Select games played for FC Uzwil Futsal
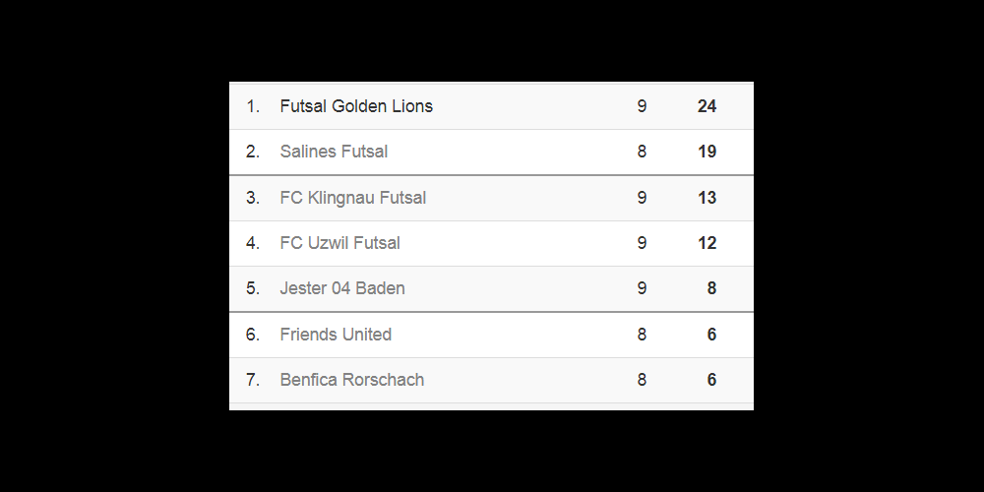 [642, 243]
